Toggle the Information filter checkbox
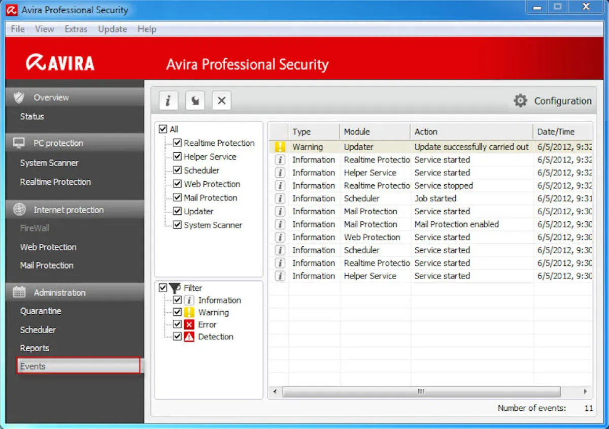Screen dimensions: 609x429 tap(177, 300)
